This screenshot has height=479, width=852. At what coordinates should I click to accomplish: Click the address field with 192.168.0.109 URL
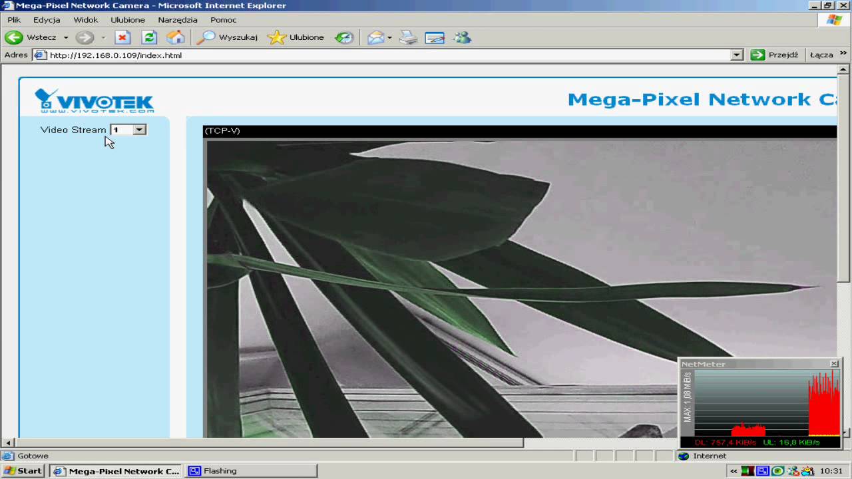click(388, 55)
